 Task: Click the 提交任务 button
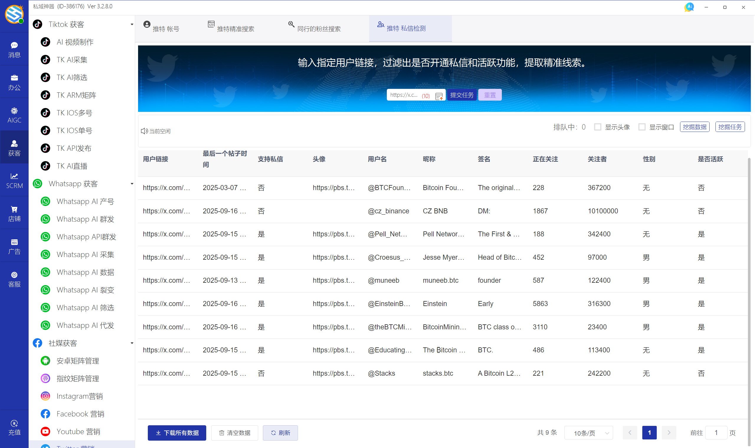(x=462, y=94)
